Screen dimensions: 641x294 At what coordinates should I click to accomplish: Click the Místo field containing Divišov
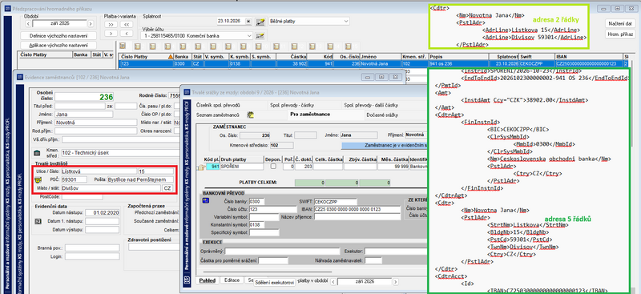click(111, 188)
